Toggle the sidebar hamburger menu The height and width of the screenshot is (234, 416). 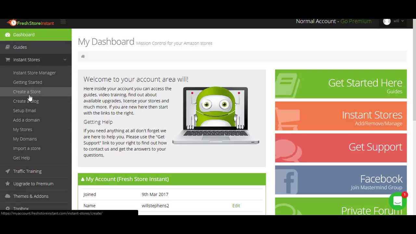click(x=63, y=22)
